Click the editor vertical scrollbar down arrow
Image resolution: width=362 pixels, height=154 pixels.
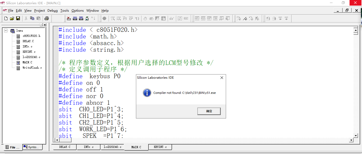tap(356, 135)
